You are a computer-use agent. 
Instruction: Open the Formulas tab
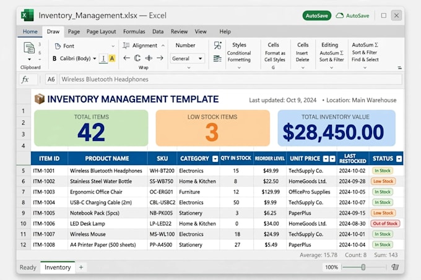click(x=134, y=32)
